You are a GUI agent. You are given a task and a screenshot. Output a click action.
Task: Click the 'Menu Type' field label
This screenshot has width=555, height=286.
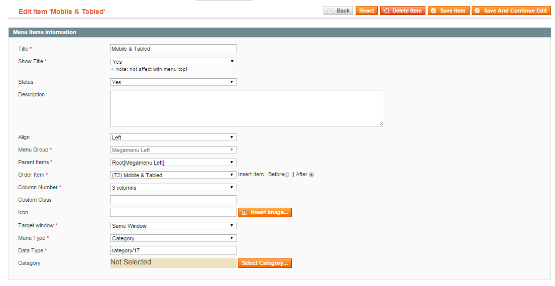click(32, 238)
